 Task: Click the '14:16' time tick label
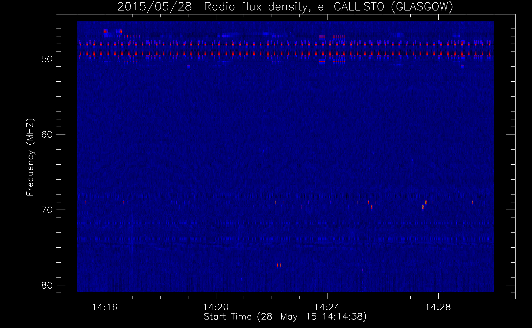pos(105,307)
